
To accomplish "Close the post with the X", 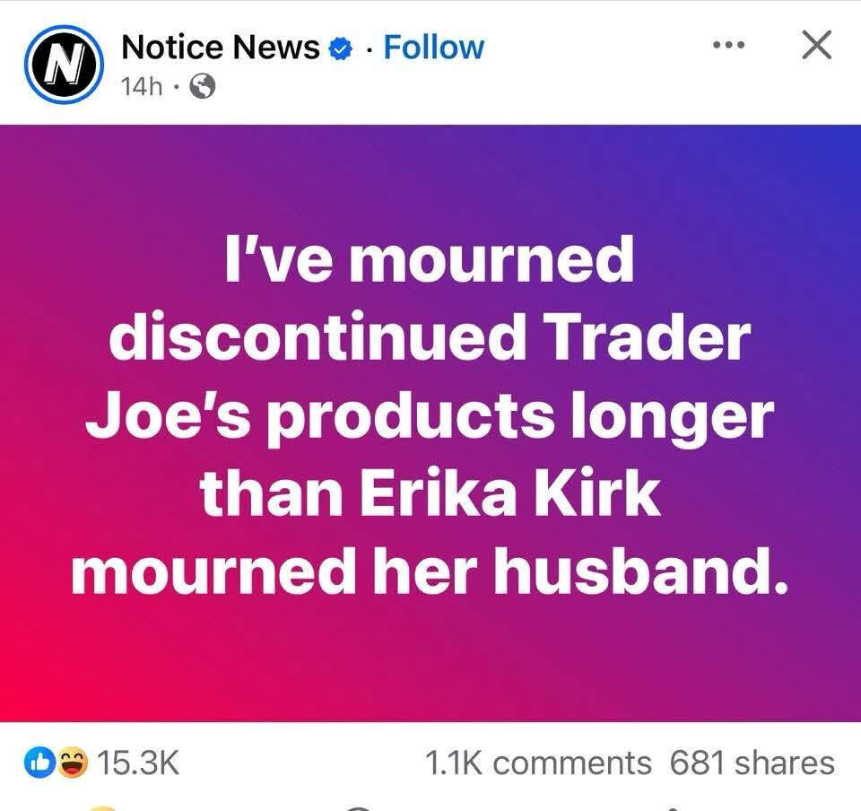I will [815, 46].
